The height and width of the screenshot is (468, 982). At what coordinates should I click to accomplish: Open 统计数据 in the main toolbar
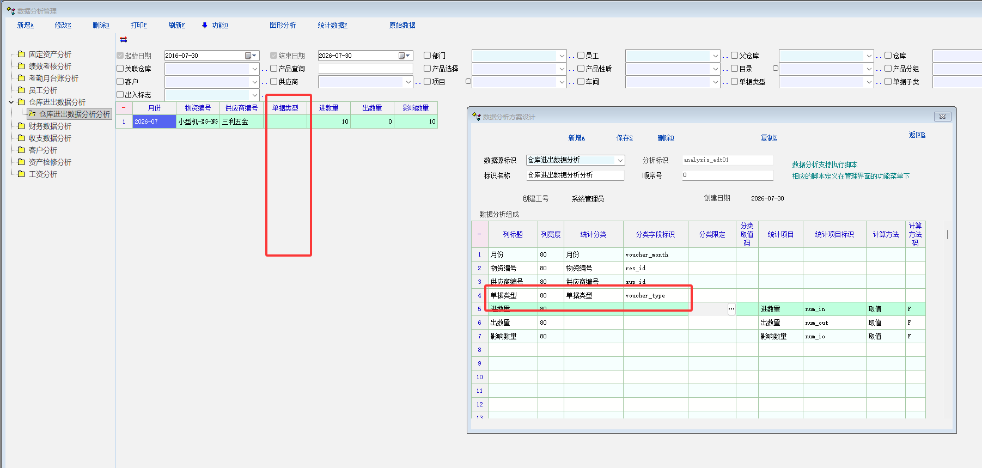[332, 25]
